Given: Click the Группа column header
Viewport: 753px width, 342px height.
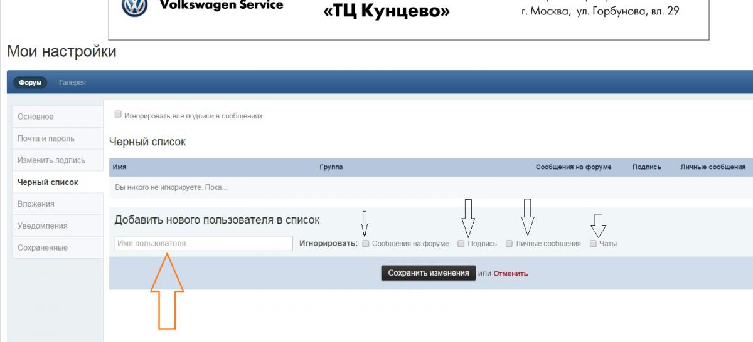Looking at the screenshot, I should [331, 167].
